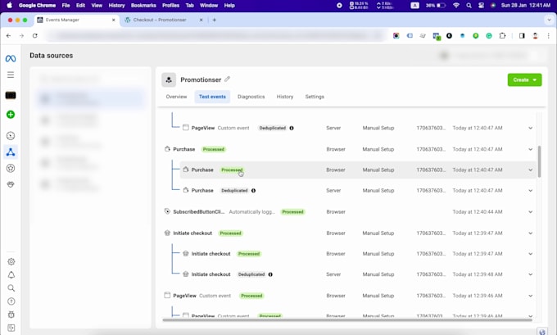This screenshot has height=335, width=557.
Task: Open macOS Spotlight search icon
Action: (469, 6)
